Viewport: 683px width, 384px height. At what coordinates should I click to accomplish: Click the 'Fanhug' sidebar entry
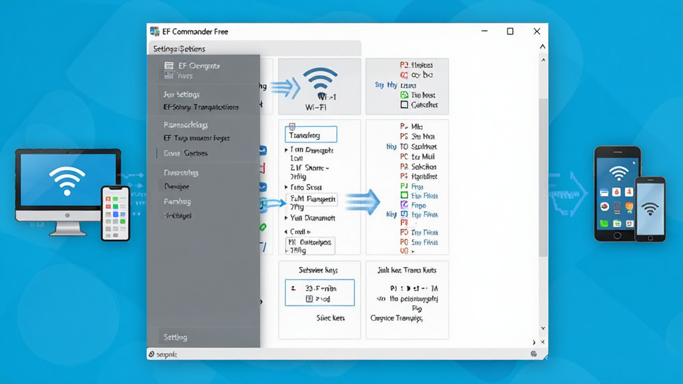177,201
